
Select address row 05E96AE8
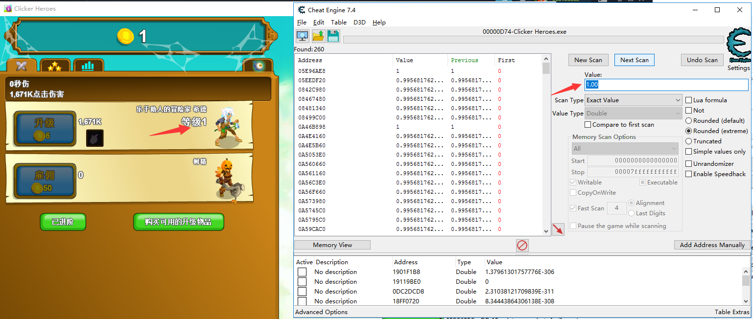(x=418, y=71)
